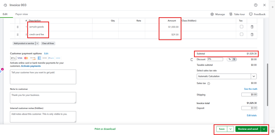
Task: Delete the credit card fee line
Action: (252, 35)
